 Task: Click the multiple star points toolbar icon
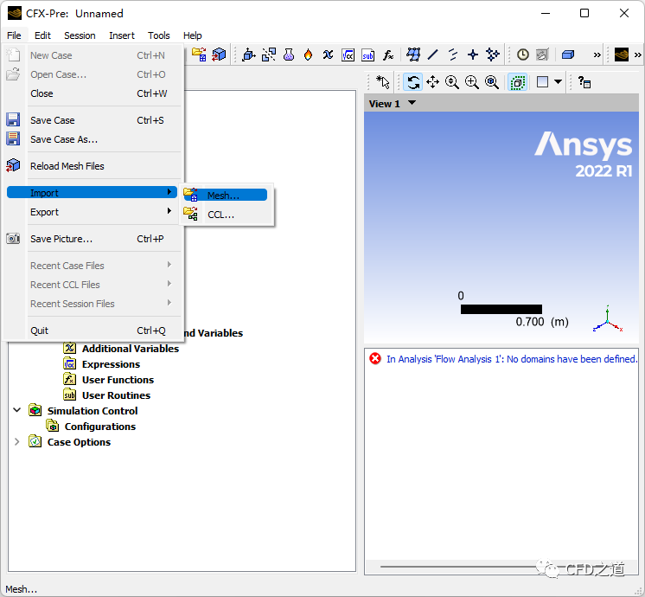point(492,55)
